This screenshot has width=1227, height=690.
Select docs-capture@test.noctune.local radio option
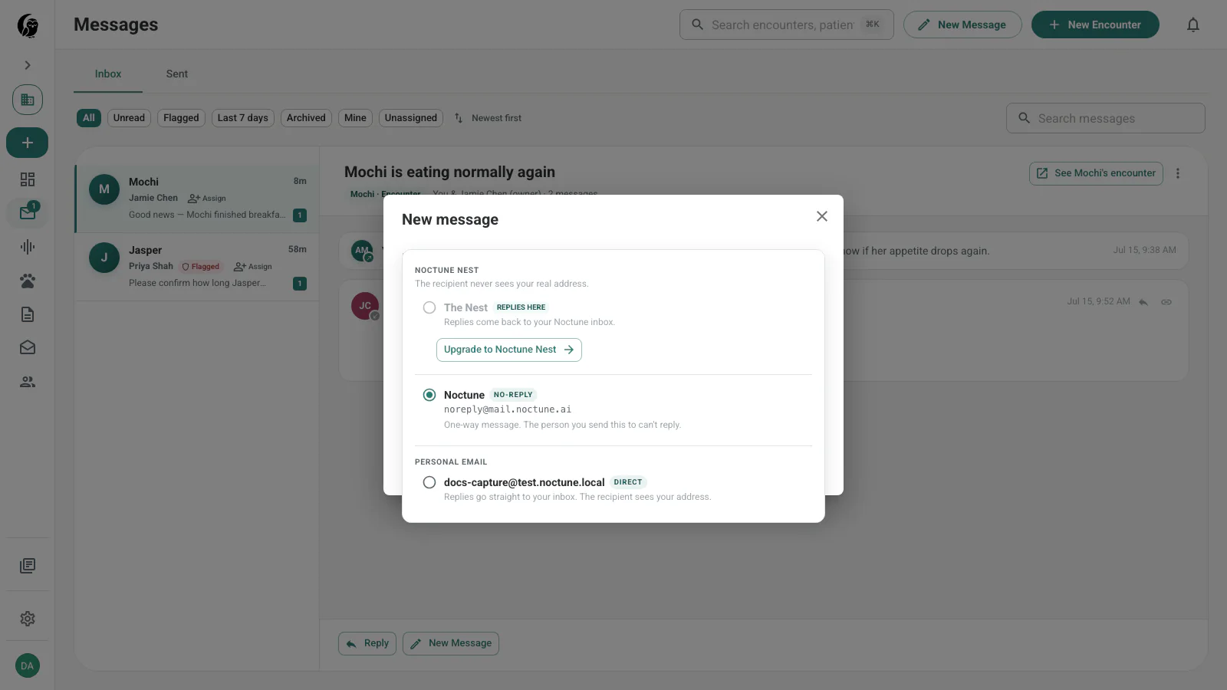pyautogui.click(x=429, y=482)
